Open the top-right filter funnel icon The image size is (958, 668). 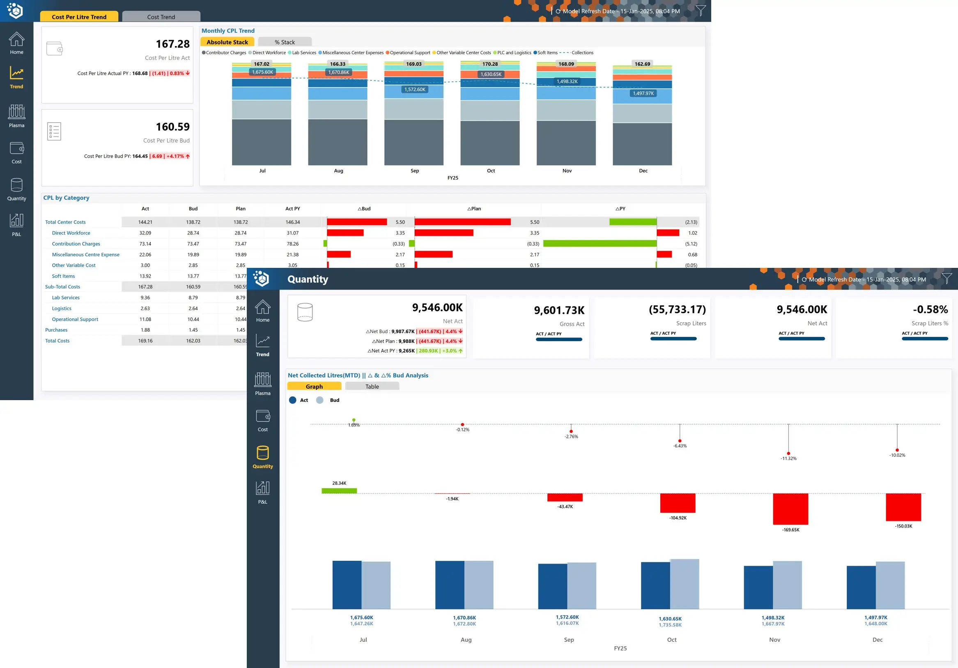701,10
